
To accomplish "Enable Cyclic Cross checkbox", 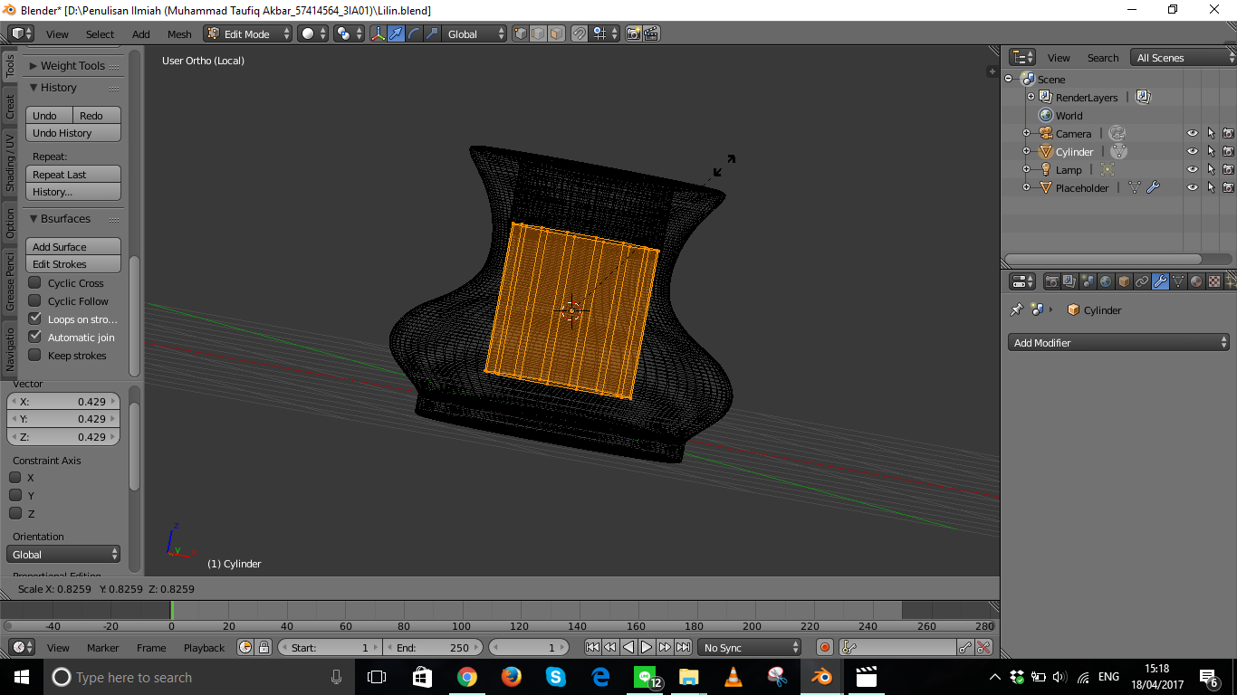I will click(x=34, y=283).
